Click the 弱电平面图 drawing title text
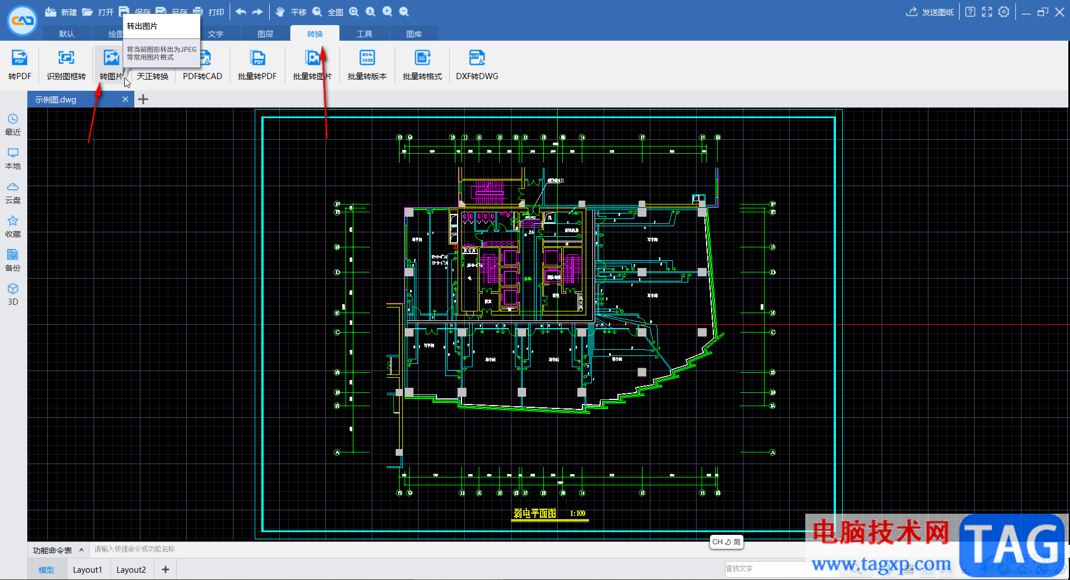The width and height of the screenshot is (1070, 580). [x=535, y=513]
